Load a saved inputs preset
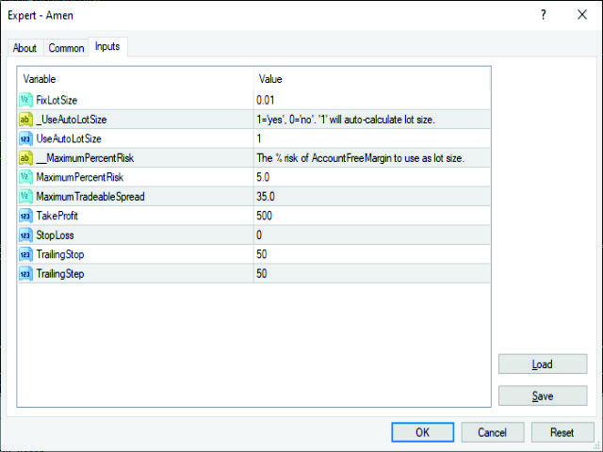Screen dimensions: 603x452 point(543,364)
